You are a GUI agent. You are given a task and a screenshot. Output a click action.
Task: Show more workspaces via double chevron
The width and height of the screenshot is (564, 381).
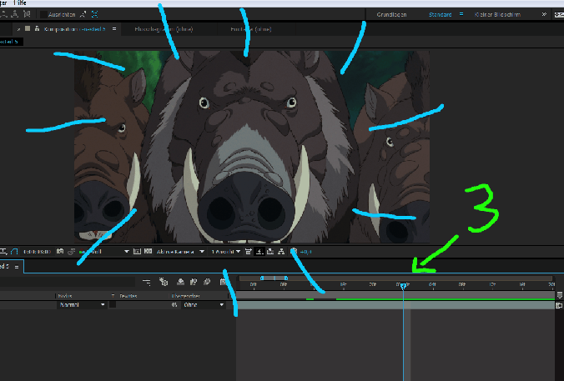tap(544, 14)
